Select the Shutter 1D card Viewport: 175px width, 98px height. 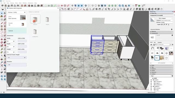(x=17, y=24)
